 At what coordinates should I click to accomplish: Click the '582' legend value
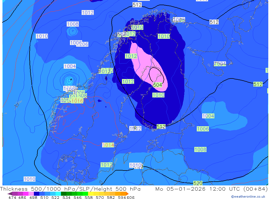coord(111,197)
